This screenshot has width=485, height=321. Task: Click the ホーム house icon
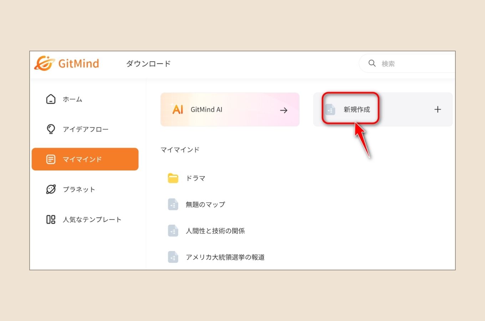tap(51, 99)
